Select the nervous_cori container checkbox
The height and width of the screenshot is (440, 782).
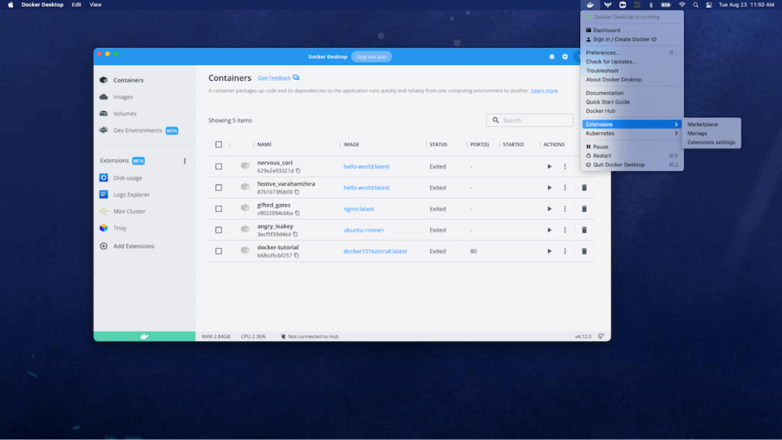[218, 165]
